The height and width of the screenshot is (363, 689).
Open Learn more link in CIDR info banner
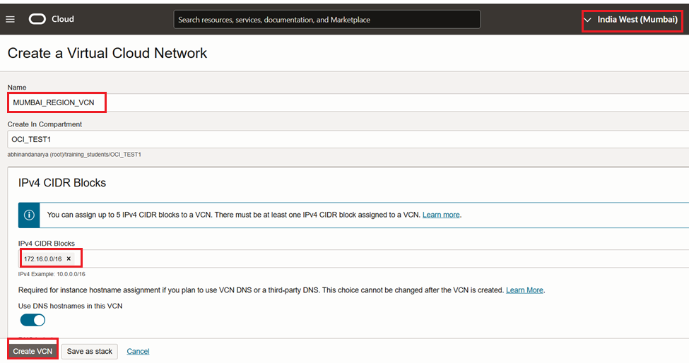pos(441,215)
